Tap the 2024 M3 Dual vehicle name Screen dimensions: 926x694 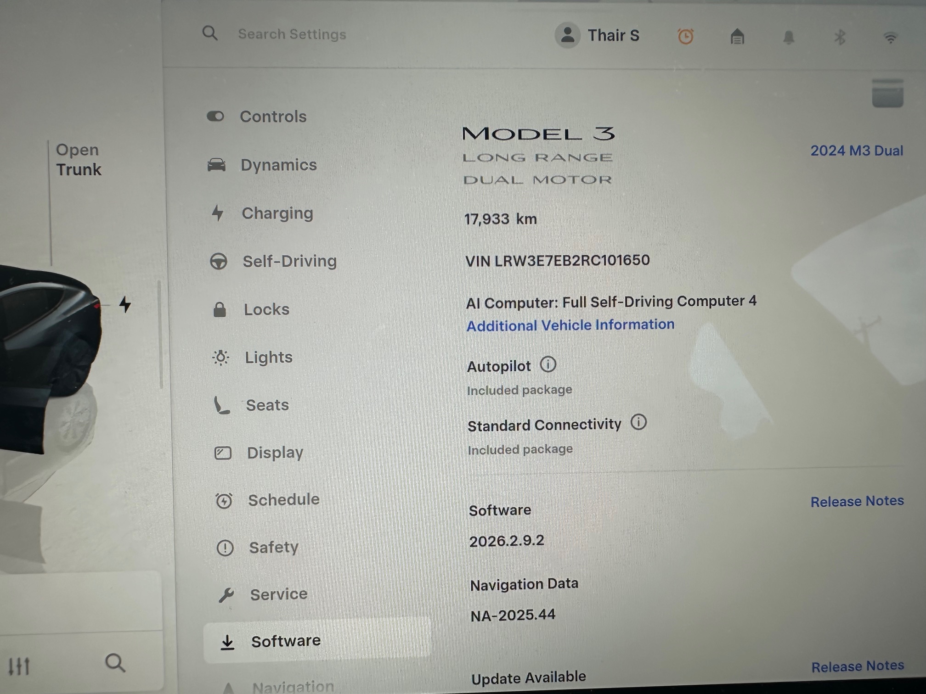(857, 151)
